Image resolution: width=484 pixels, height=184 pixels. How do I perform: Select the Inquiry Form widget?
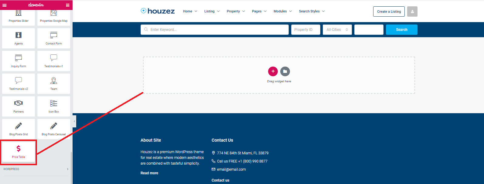click(19, 61)
